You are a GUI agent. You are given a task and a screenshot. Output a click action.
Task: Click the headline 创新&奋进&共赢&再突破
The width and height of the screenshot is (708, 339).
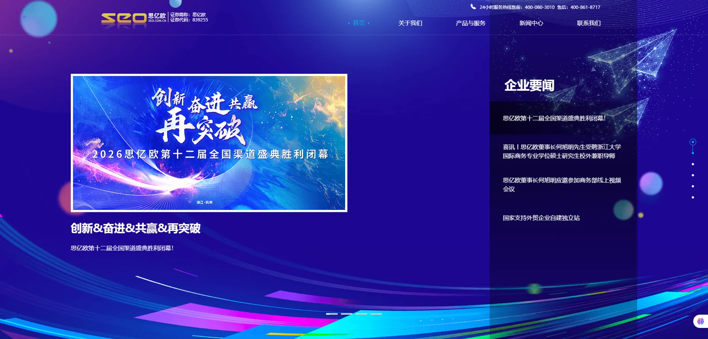[135, 228]
